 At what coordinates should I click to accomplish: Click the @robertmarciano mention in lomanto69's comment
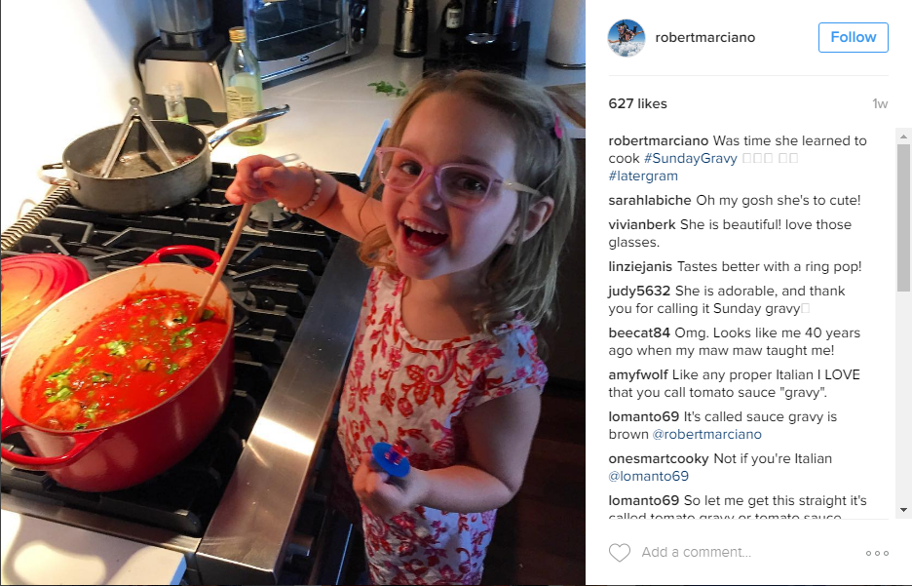click(706, 434)
